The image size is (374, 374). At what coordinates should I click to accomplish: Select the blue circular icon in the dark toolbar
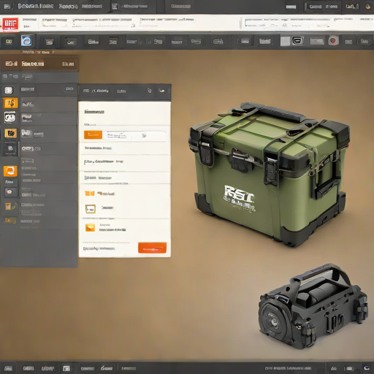pyautogui.click(x=26, y=41)
